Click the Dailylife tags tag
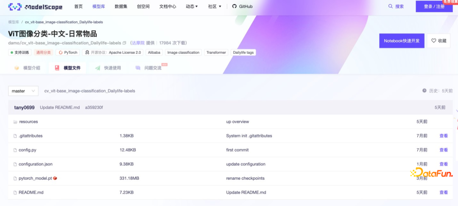This screenshot has width=458, height=206. [243, 53]
